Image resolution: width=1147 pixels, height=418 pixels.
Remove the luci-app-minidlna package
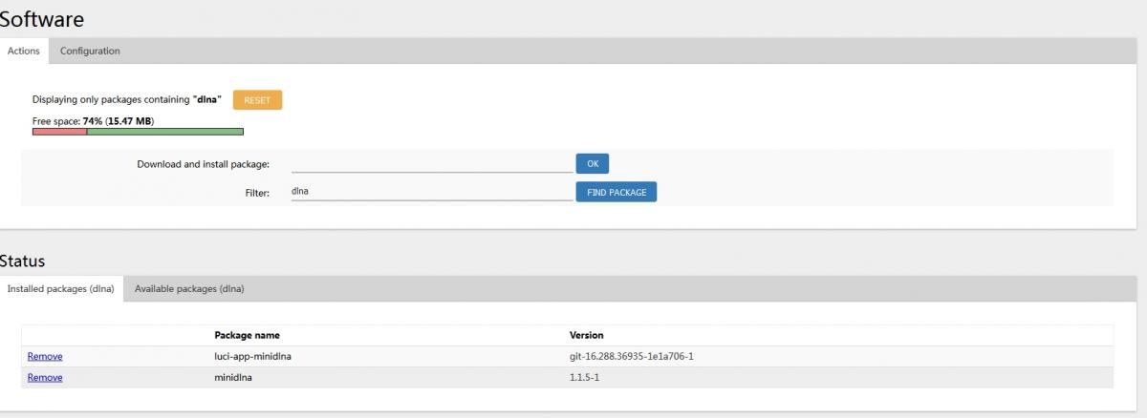(45, 357)
